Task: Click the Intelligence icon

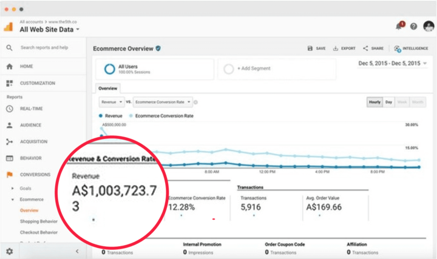Action: coord(398,48)
